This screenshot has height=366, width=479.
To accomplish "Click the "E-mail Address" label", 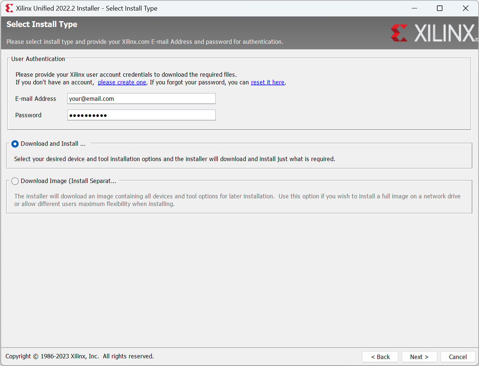I will (x=35, y=99).
